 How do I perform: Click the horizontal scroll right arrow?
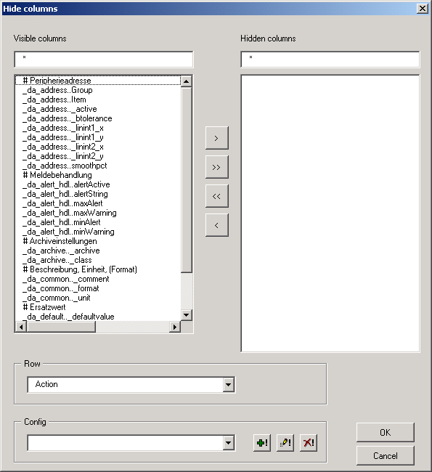175,327
